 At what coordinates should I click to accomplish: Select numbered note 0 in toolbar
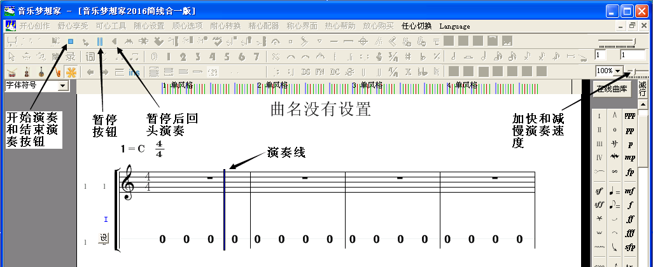154,56
